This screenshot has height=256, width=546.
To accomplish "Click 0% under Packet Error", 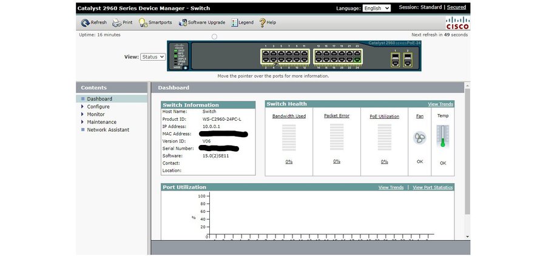I will click(x=337, y=161).
